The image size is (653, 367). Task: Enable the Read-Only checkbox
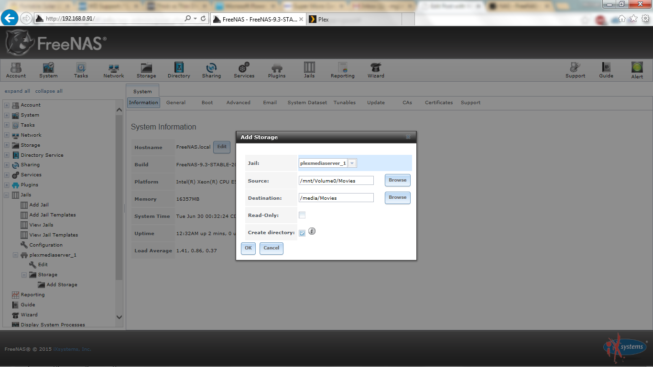pos(302,216)
